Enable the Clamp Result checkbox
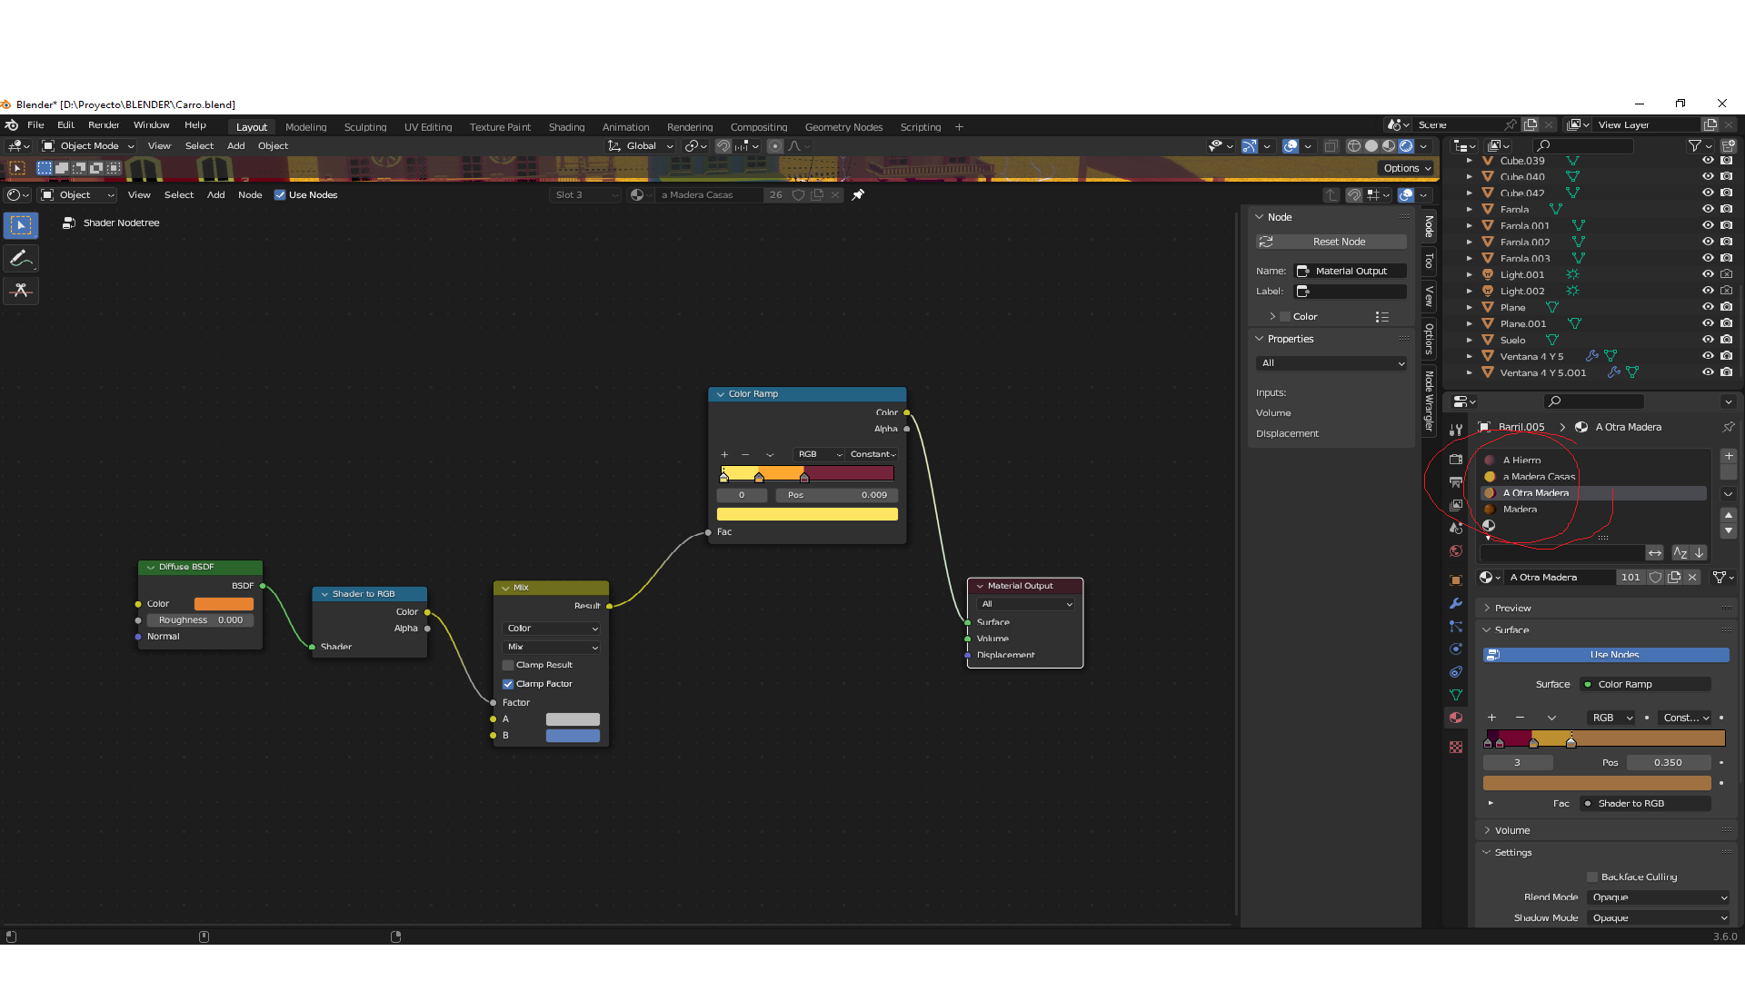The image size is (1745, 981). tap(508, 665)
